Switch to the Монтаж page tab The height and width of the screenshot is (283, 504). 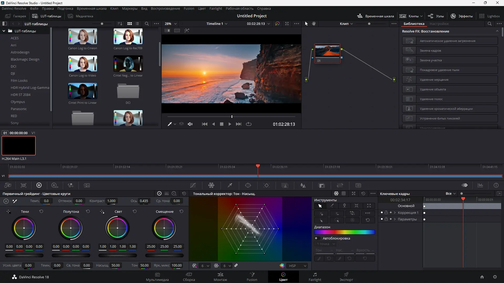click(220, 277)
